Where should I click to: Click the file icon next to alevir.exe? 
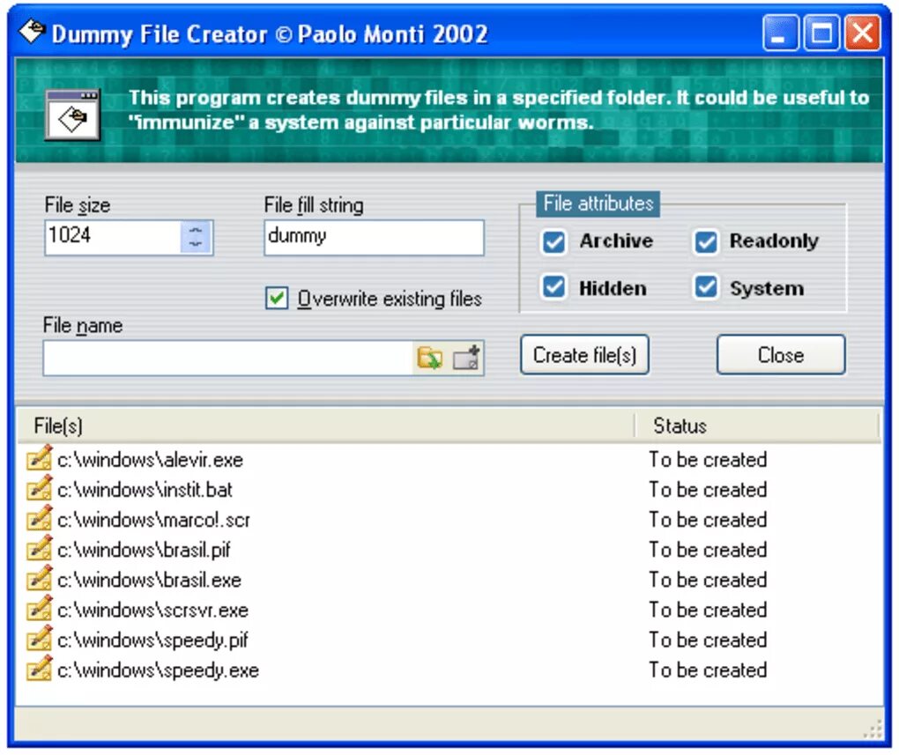38,459
